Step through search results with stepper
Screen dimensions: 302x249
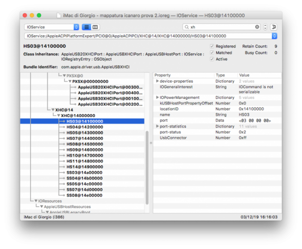[265, 27]
